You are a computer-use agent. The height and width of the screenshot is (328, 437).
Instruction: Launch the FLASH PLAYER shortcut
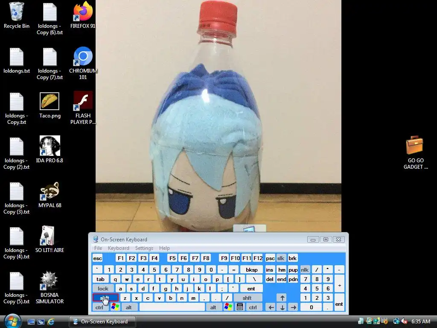(83, 108)
